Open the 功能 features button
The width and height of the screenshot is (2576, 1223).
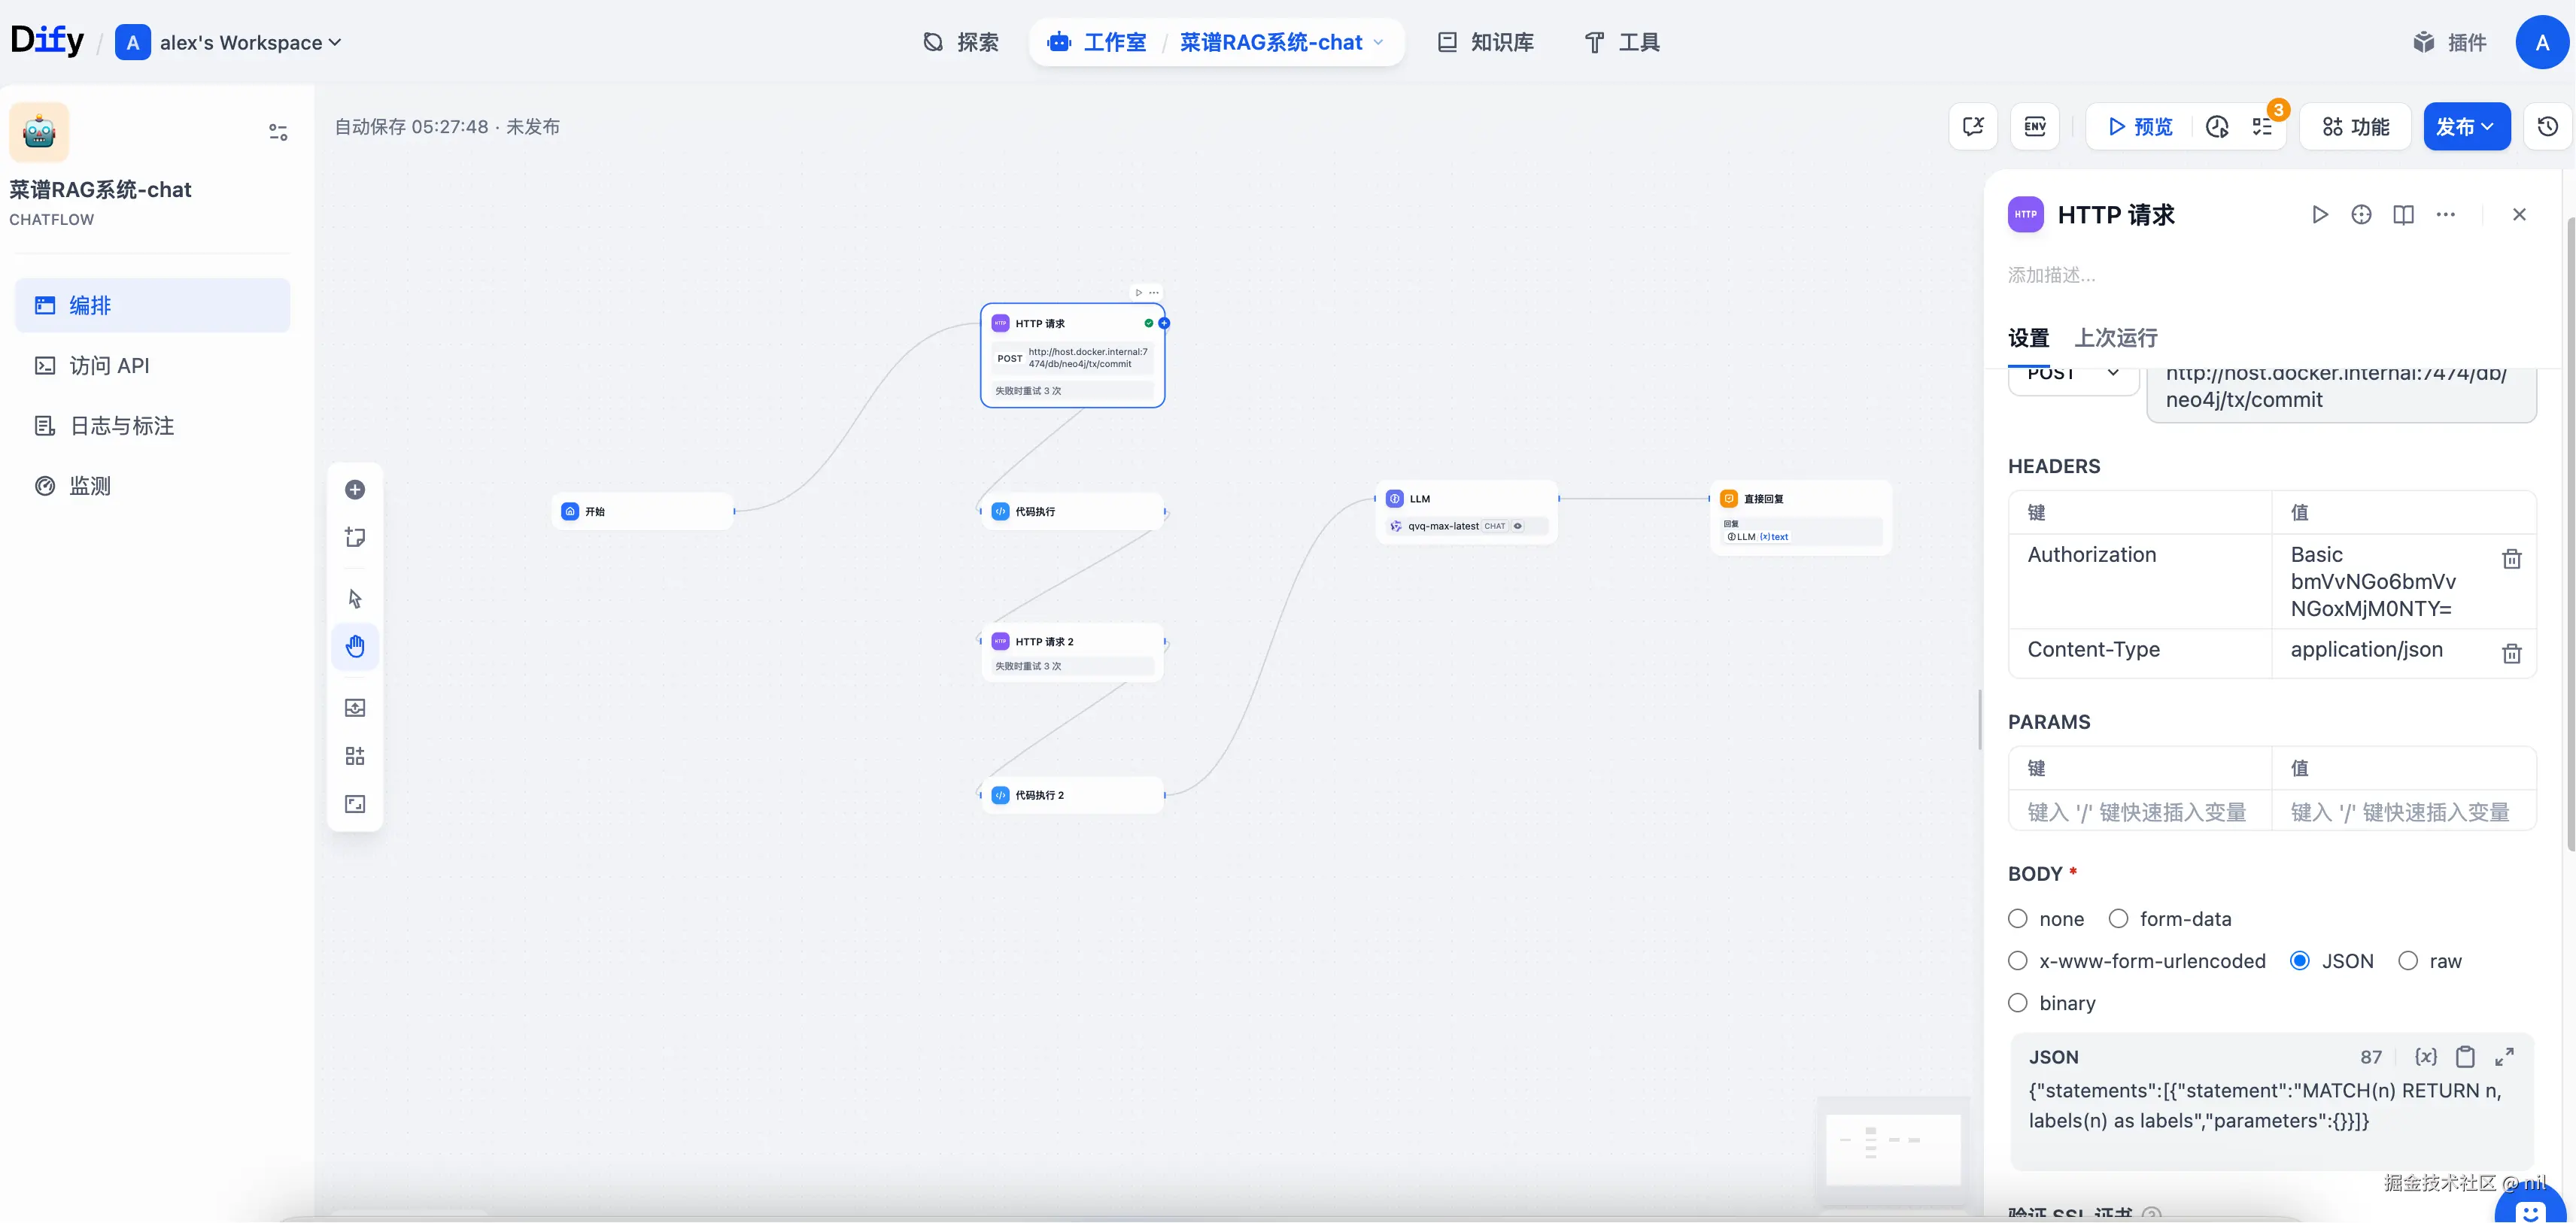coord(2355,127)
